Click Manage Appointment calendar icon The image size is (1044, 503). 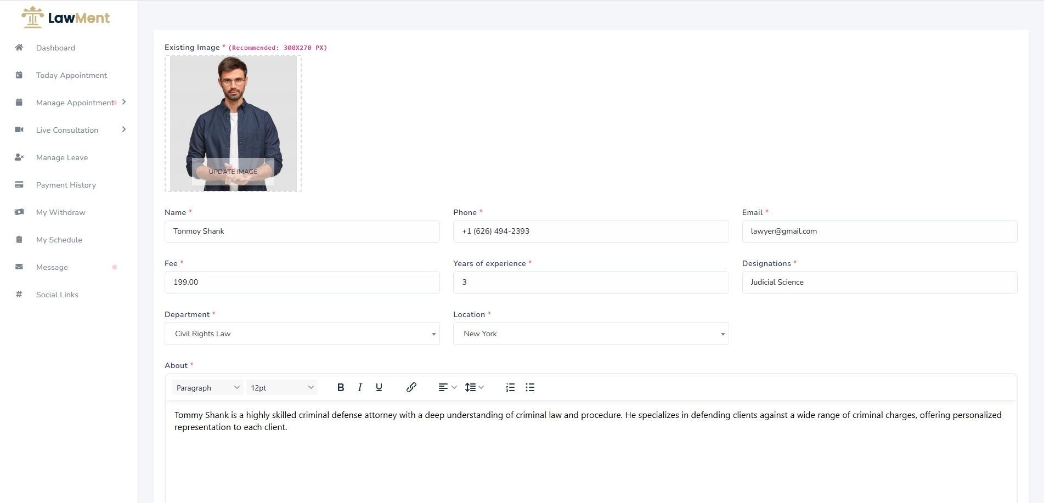click(x=19, y=102)
